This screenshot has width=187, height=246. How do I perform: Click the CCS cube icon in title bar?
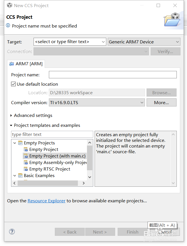click(x=10, y=5)
